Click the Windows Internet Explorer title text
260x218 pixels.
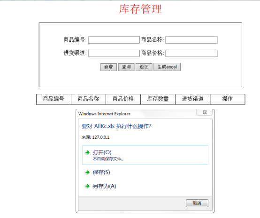[x=104, y=113]
